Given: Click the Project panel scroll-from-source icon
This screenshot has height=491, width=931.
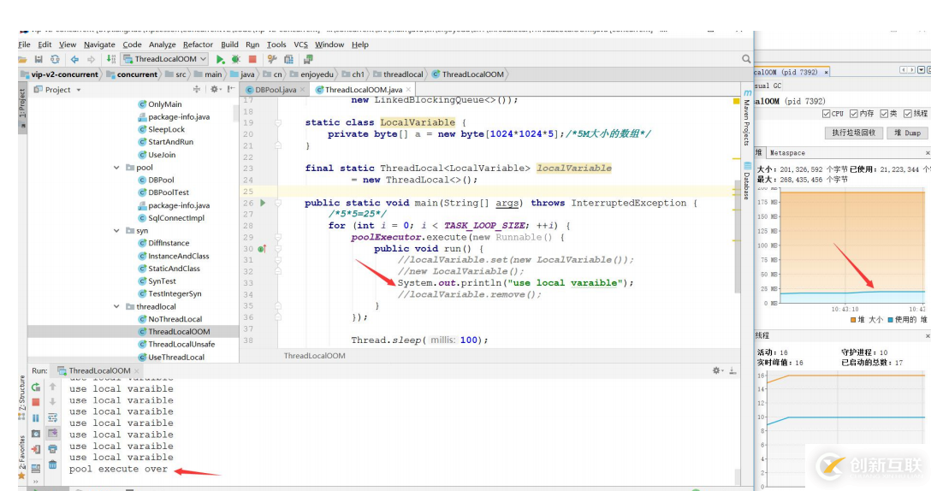Looking at the screenshot, I should [197, 89].
